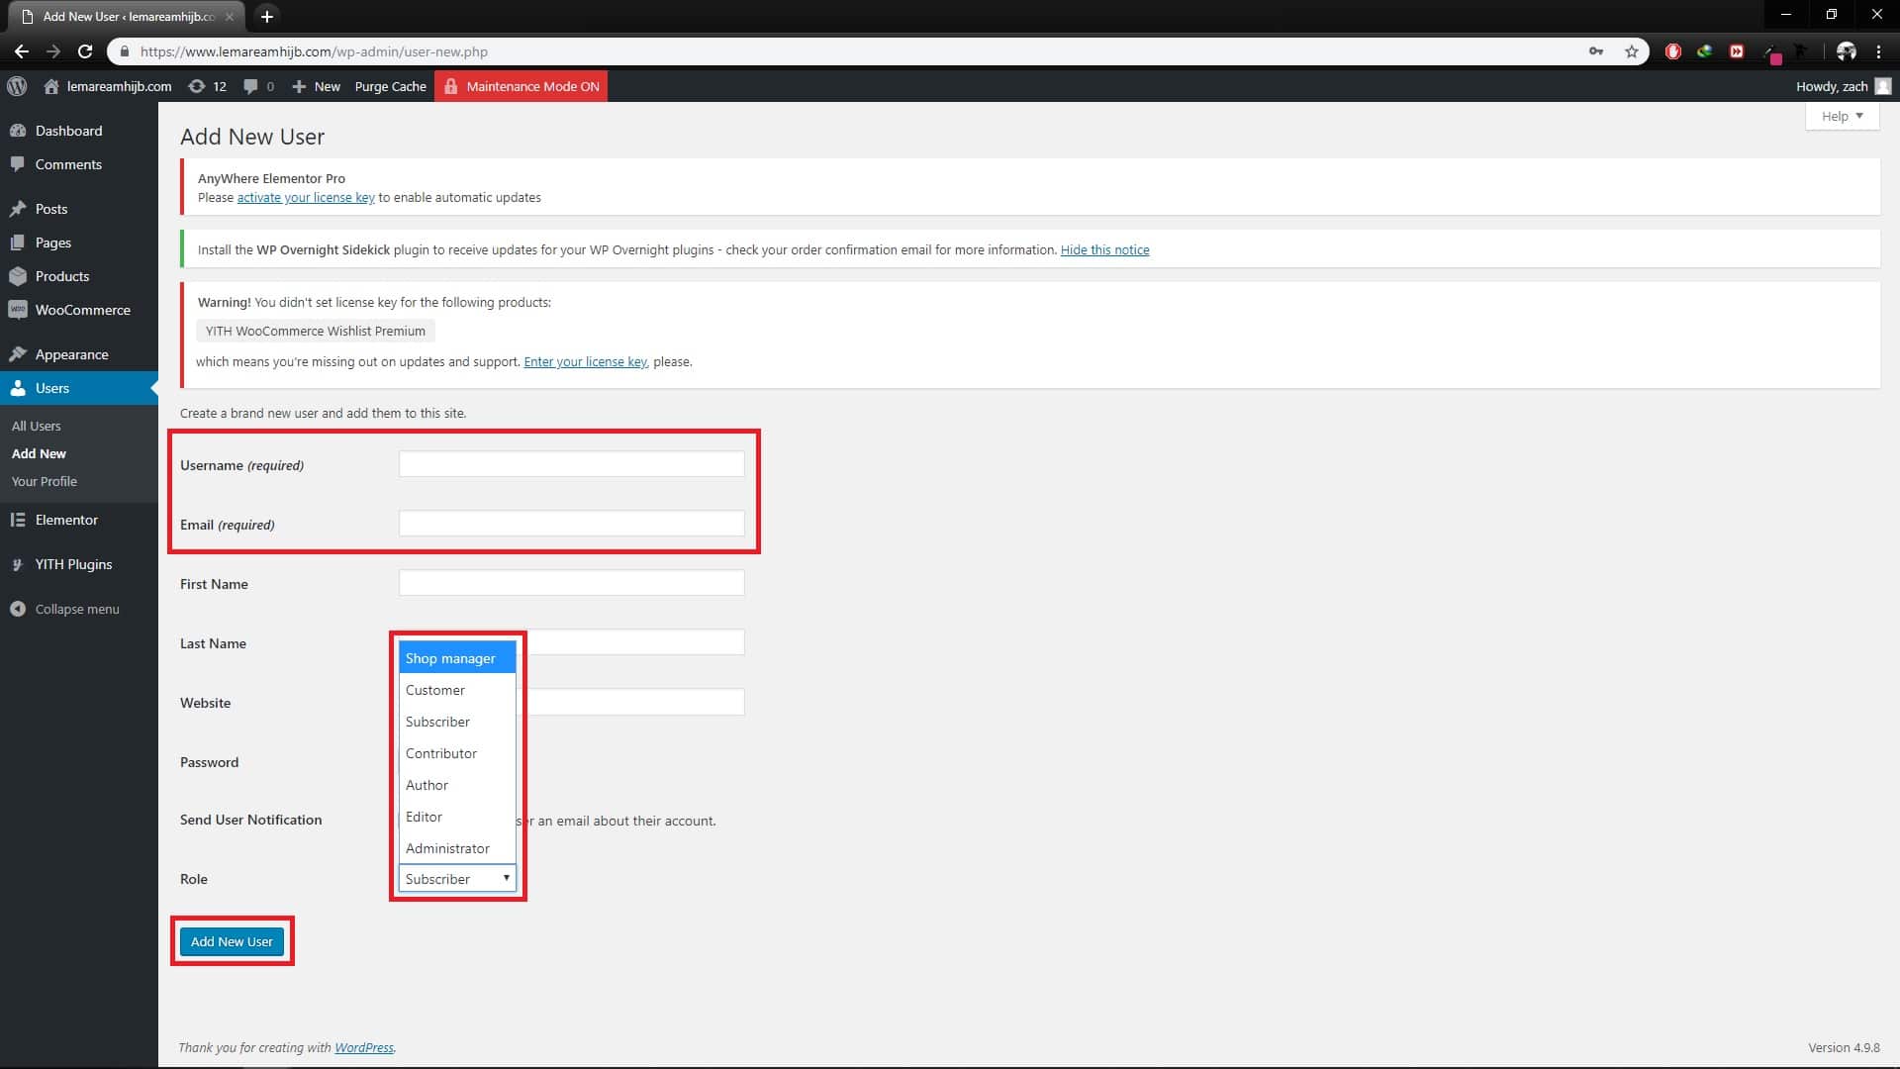Click the WooCommerce sidebar icon
Screen dimensions: 1900x1069
18,310
